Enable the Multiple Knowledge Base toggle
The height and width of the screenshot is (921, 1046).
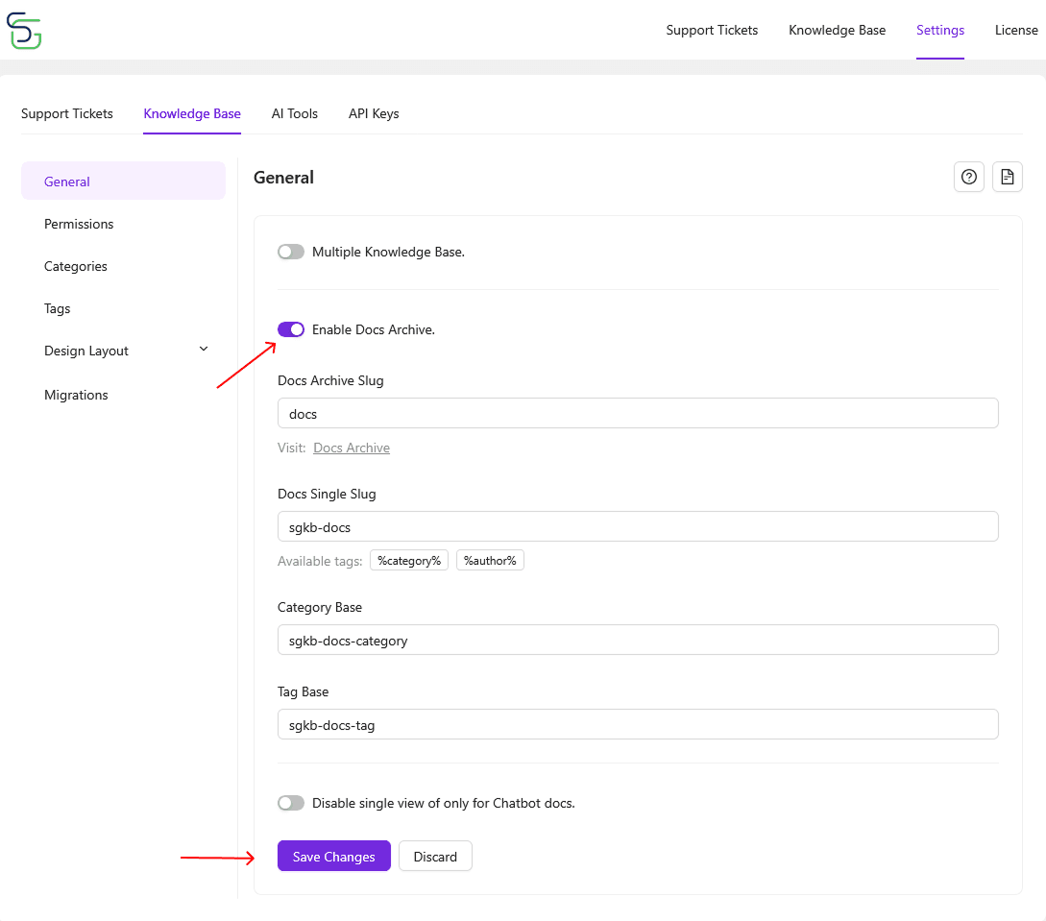point(290,251)
